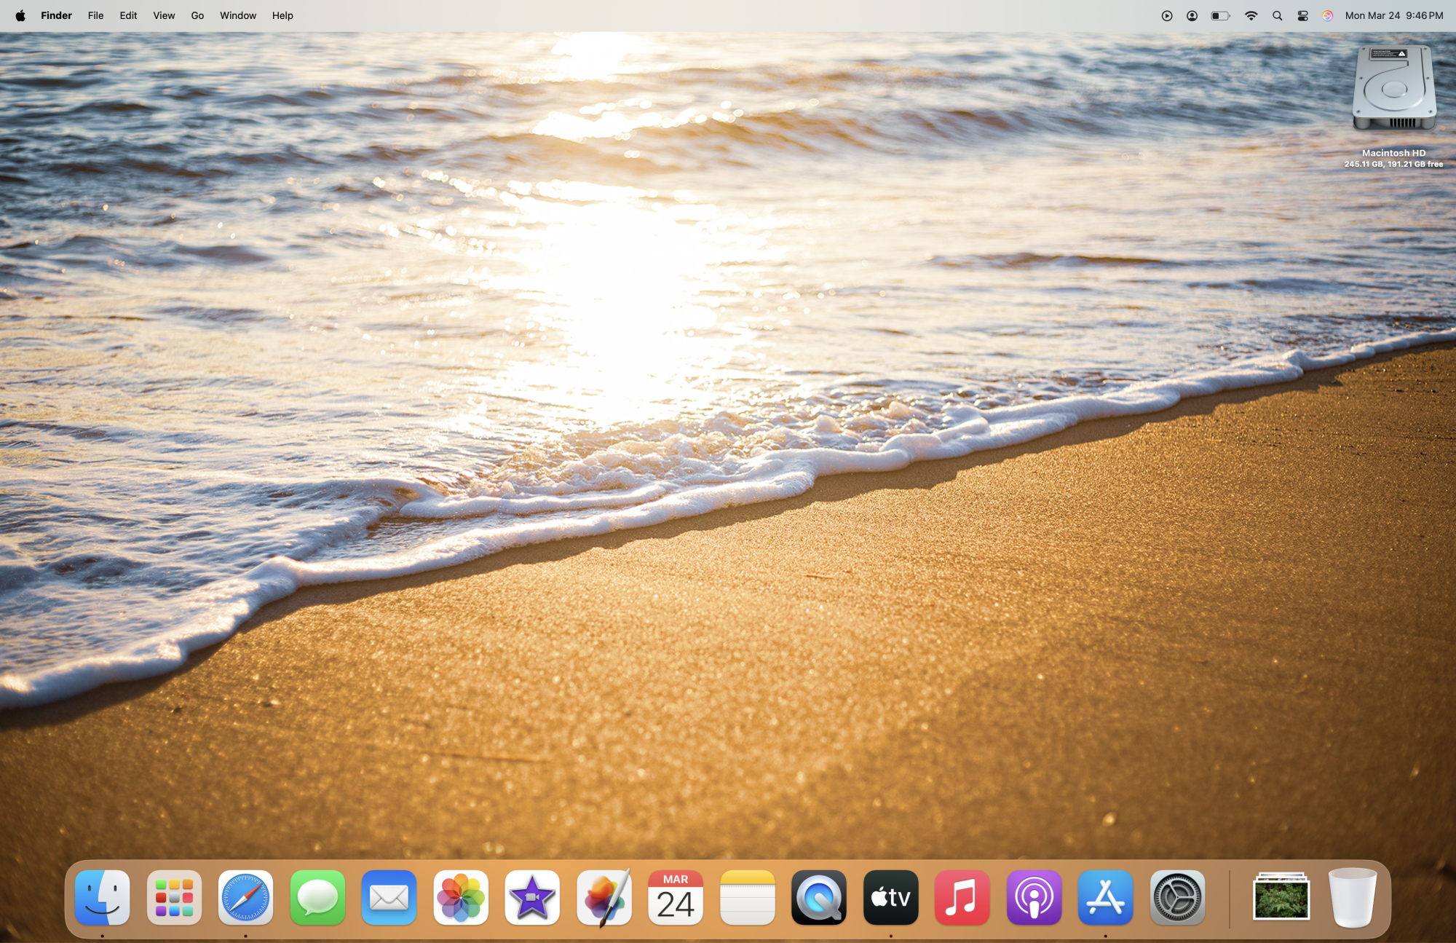
Task: Open the File menu
Action: tap(95, 15)
